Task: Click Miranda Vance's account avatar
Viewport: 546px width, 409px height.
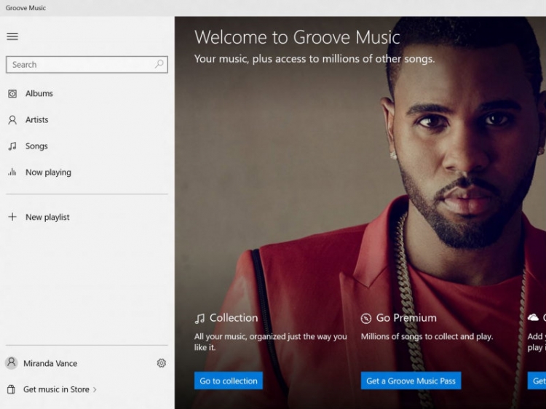Action: 12,363
